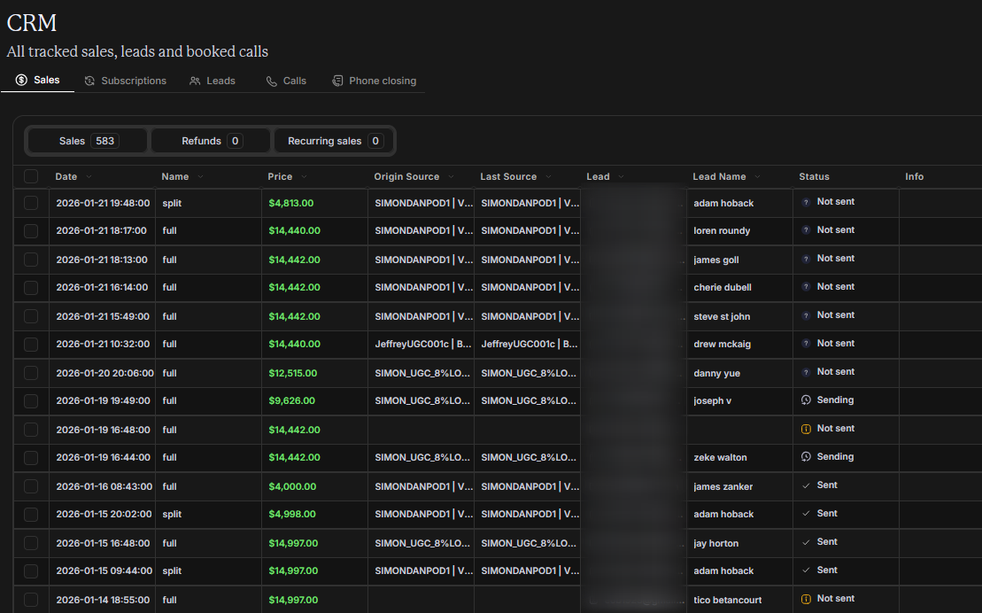
Task: Click the Status column header
Action: click(x=814, y=177)
